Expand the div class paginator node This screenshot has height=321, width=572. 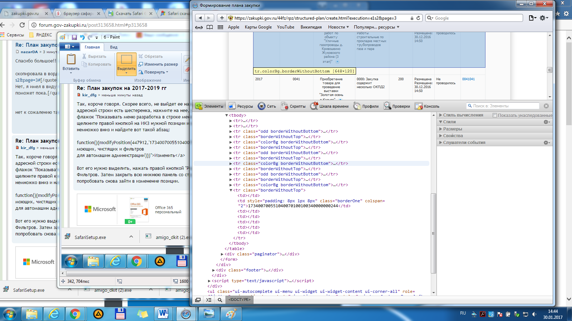pos(222,254)
